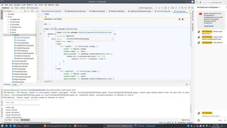Click the project layout icon in toolbar
The height and width of the screenshot is (128, 227).
click(x=189, y=8)
